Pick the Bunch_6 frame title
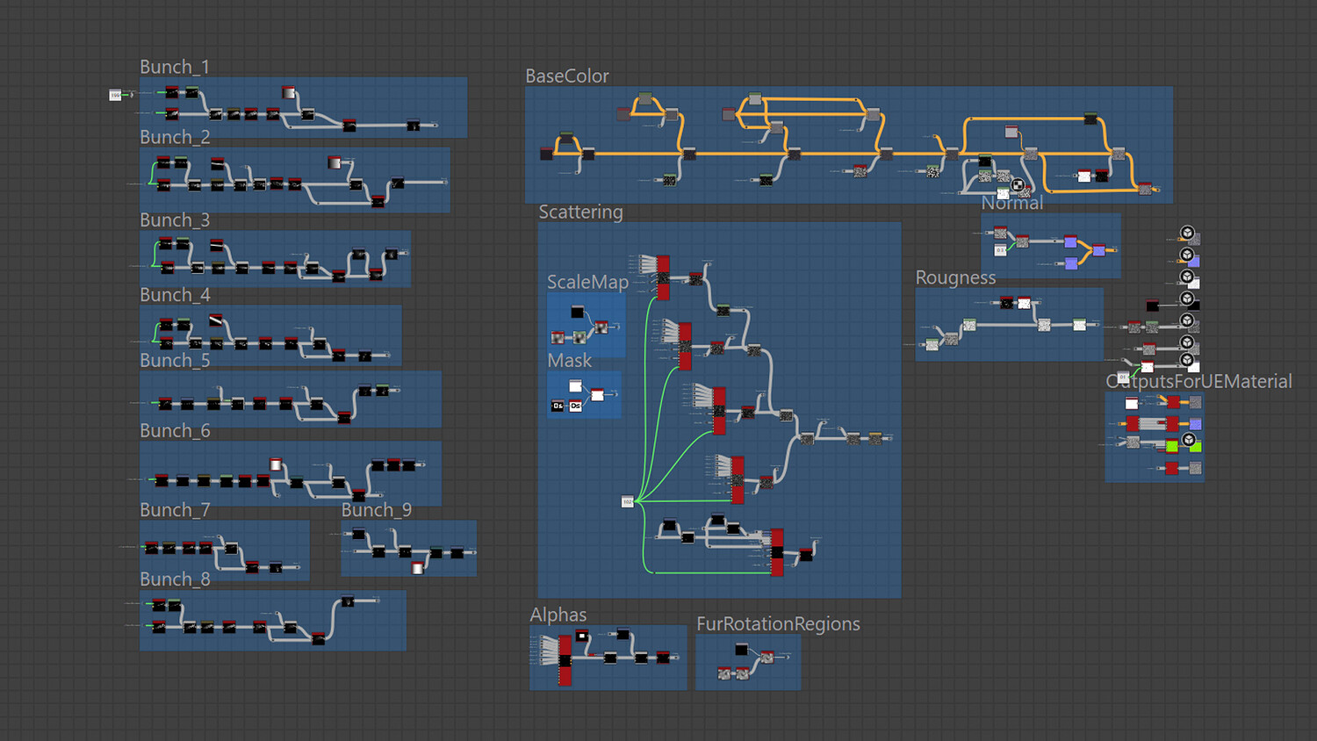 pos(175,430)
